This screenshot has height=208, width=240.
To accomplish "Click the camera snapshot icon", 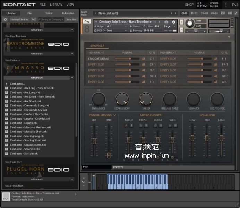I will [166, 22].
